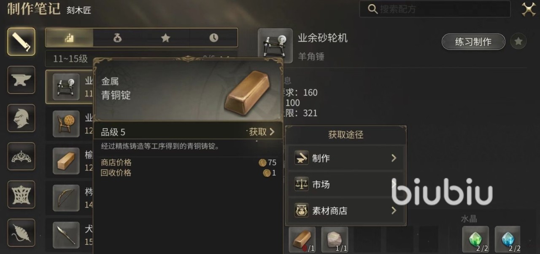
Task: Choose the hide leatherworker category icon
Action: point(21,195)
